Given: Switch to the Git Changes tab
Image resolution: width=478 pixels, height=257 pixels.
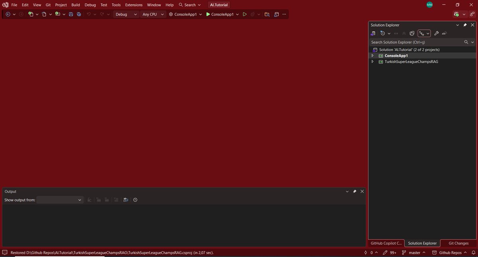Looking at the screenshot, I should coord(458,243).
